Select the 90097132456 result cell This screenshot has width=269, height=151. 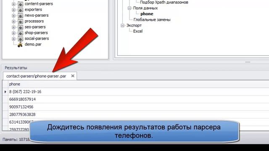click(21, 107)
